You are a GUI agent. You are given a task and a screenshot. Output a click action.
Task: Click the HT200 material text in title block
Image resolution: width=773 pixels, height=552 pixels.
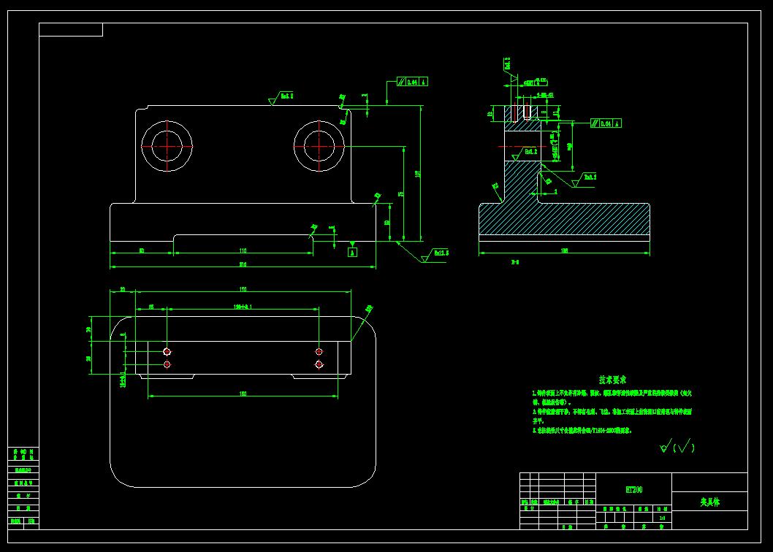(633, 489)
